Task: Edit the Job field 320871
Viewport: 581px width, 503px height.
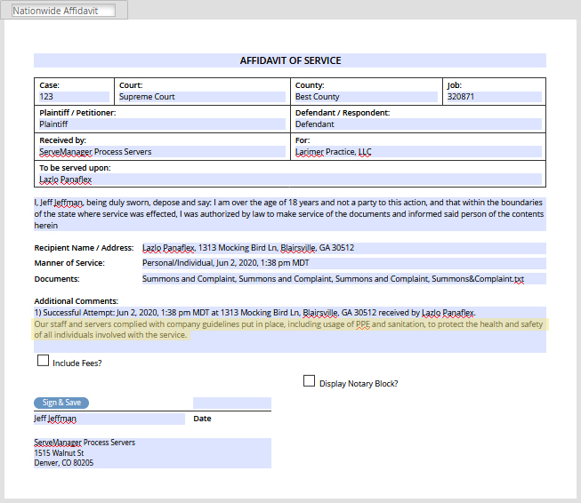Action: pyautogui.click(x=494, y=97)
